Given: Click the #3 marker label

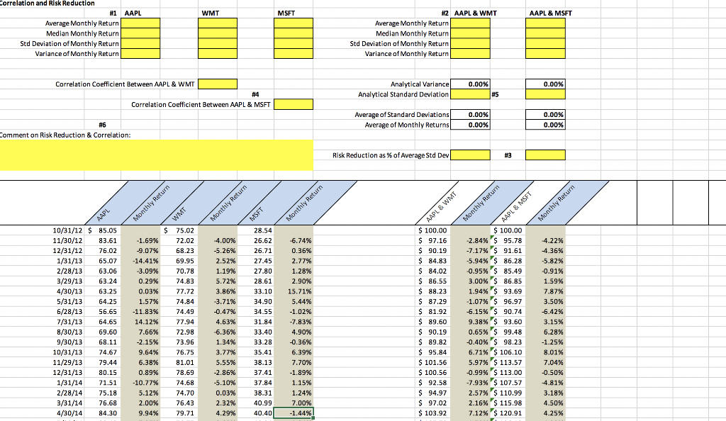Looking at the screenshot, I should tap(508, 155).
